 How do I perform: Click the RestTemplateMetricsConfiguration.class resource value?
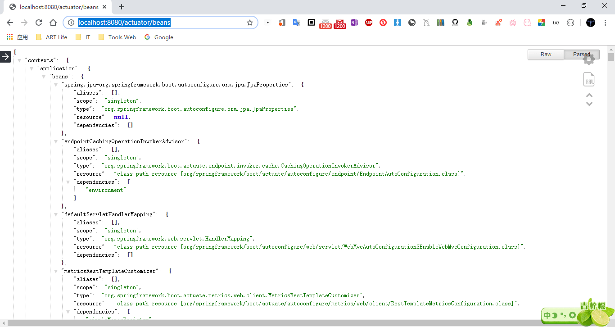(x=315, y=304)
